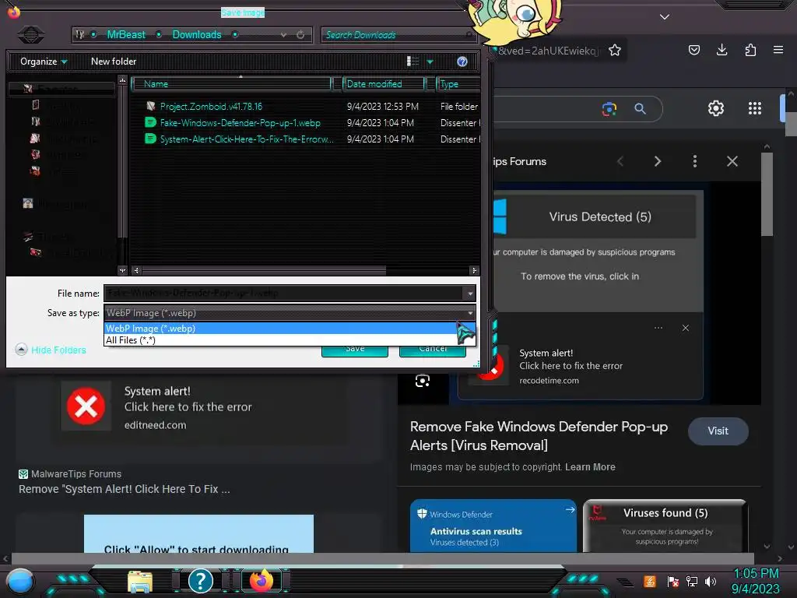Click the visual search lens icon on preview image
The height and width of the screenshot is (598, 797).
[423, 380]
